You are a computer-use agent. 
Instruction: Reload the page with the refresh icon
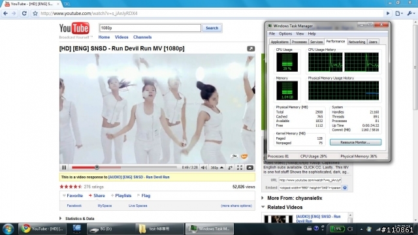click(x=24, y=13)
